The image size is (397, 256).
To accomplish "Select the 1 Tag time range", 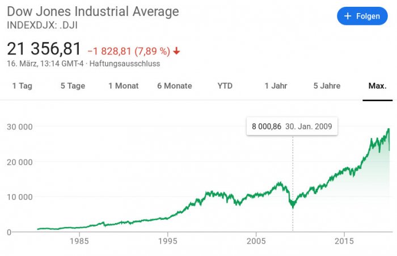I will tap(22, 86).
